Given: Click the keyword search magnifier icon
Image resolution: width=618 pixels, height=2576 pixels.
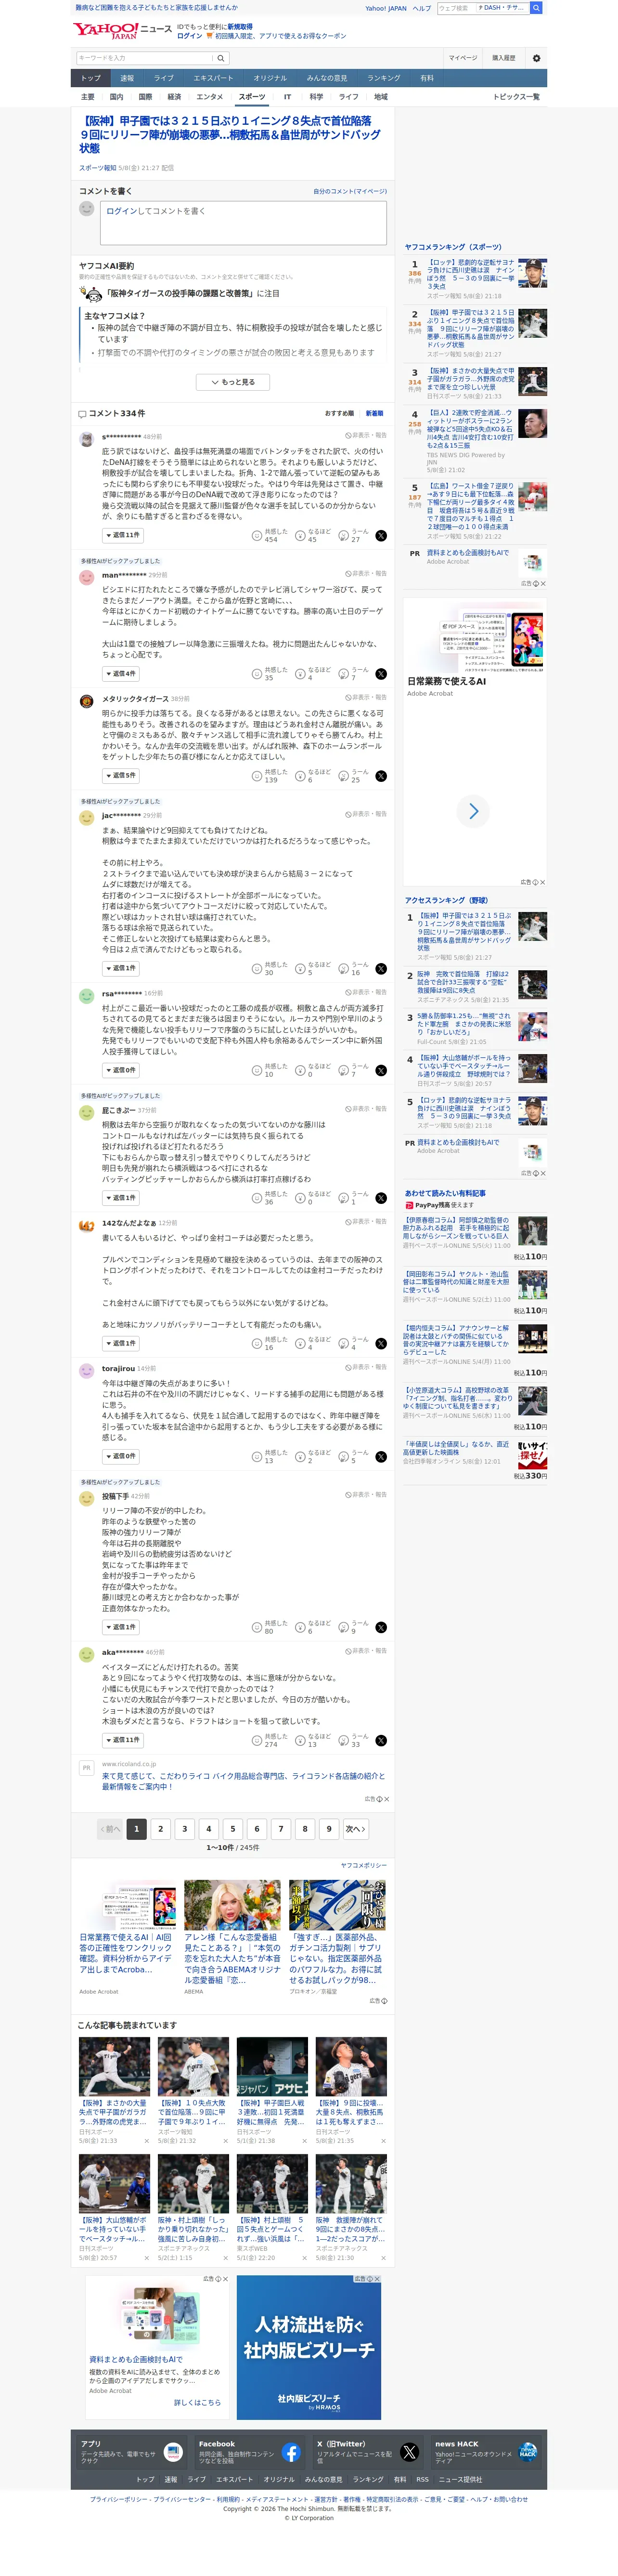Looking at the screenshot, I should tap(220, 58).
